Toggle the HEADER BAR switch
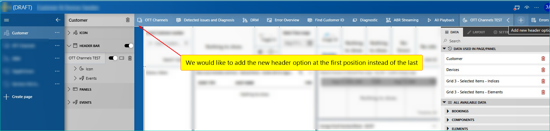Image resolution: width=550 pixels, height=131 pixels. pyautogui.click(x=129, y=46)
